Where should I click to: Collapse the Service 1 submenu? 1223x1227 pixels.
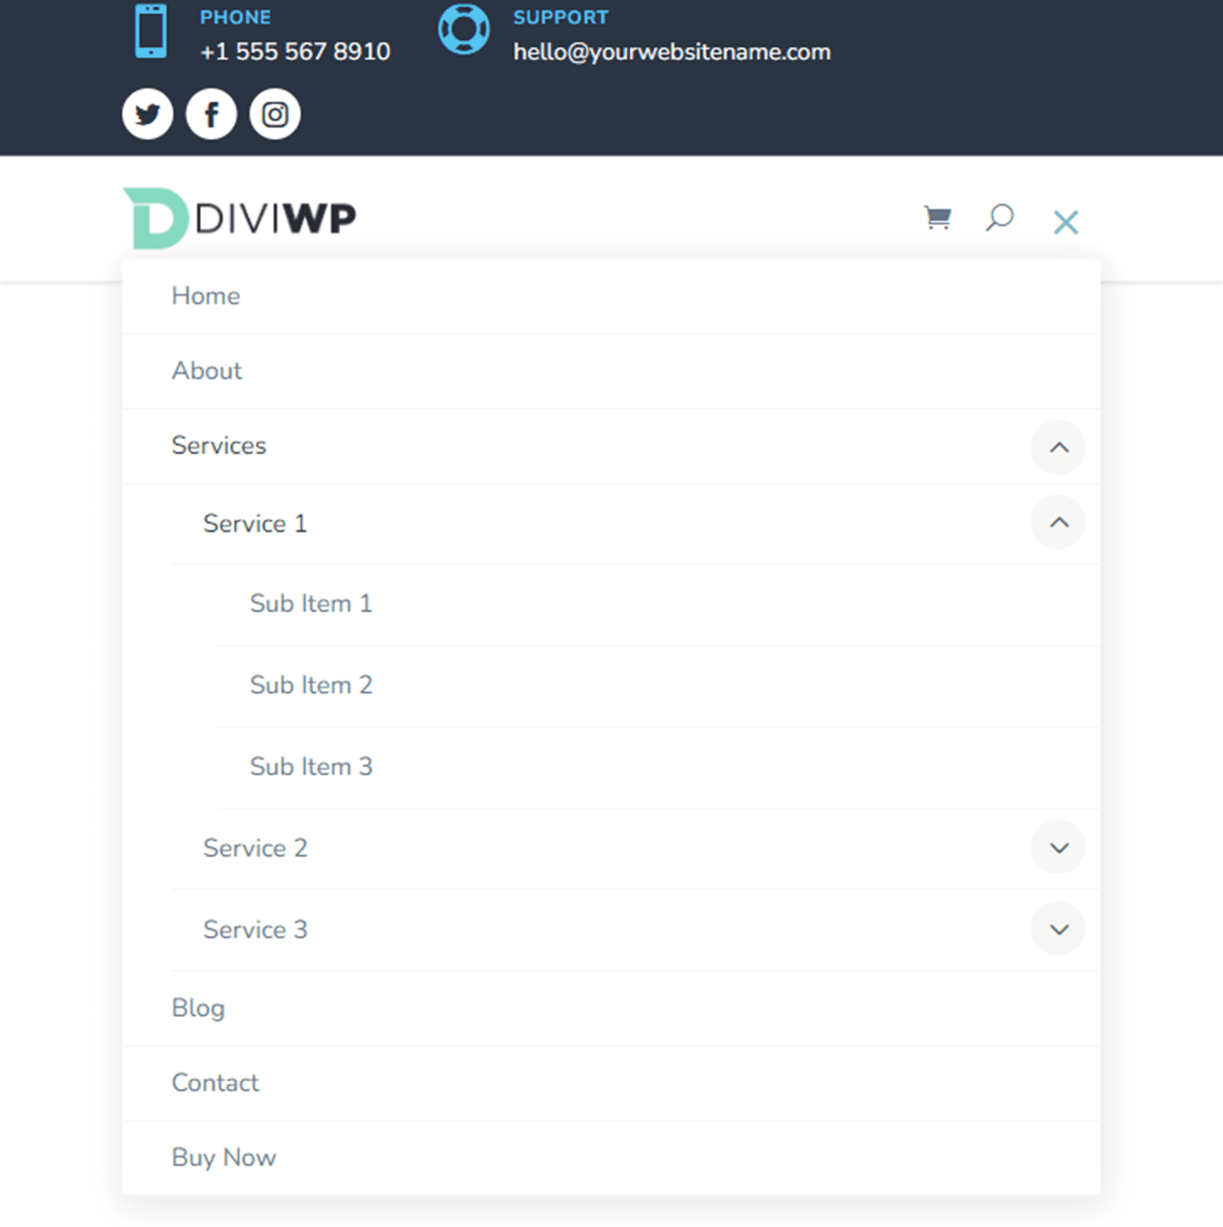coord(1058,522)
